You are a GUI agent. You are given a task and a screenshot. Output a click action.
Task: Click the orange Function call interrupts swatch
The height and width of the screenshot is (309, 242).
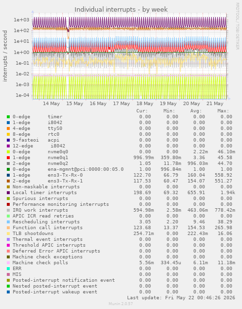pyautogui.click(x=8, y=228)
